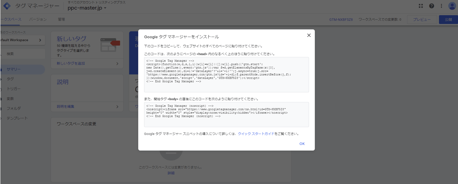
Task: Select the body noscript code box
Action: click(x=226, y=115)
